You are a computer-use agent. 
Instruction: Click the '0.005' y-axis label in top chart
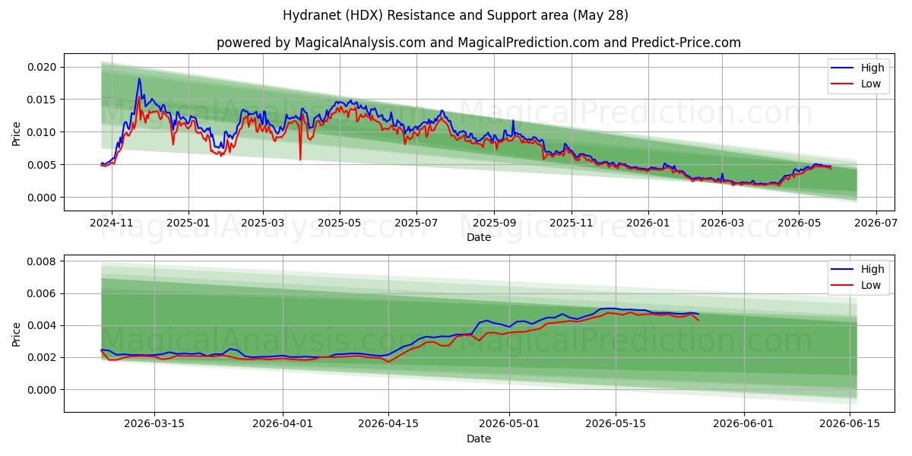pyautogui.click(x=42, y=165)
